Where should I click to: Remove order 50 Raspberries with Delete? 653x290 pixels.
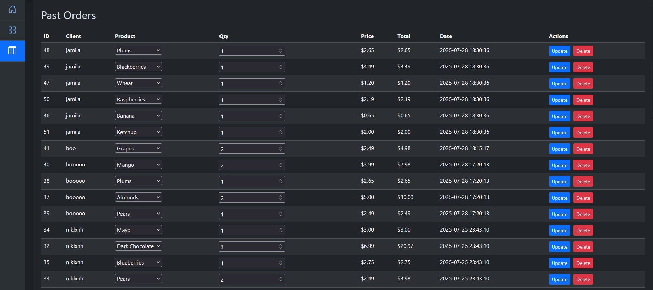tap(583, 100)
